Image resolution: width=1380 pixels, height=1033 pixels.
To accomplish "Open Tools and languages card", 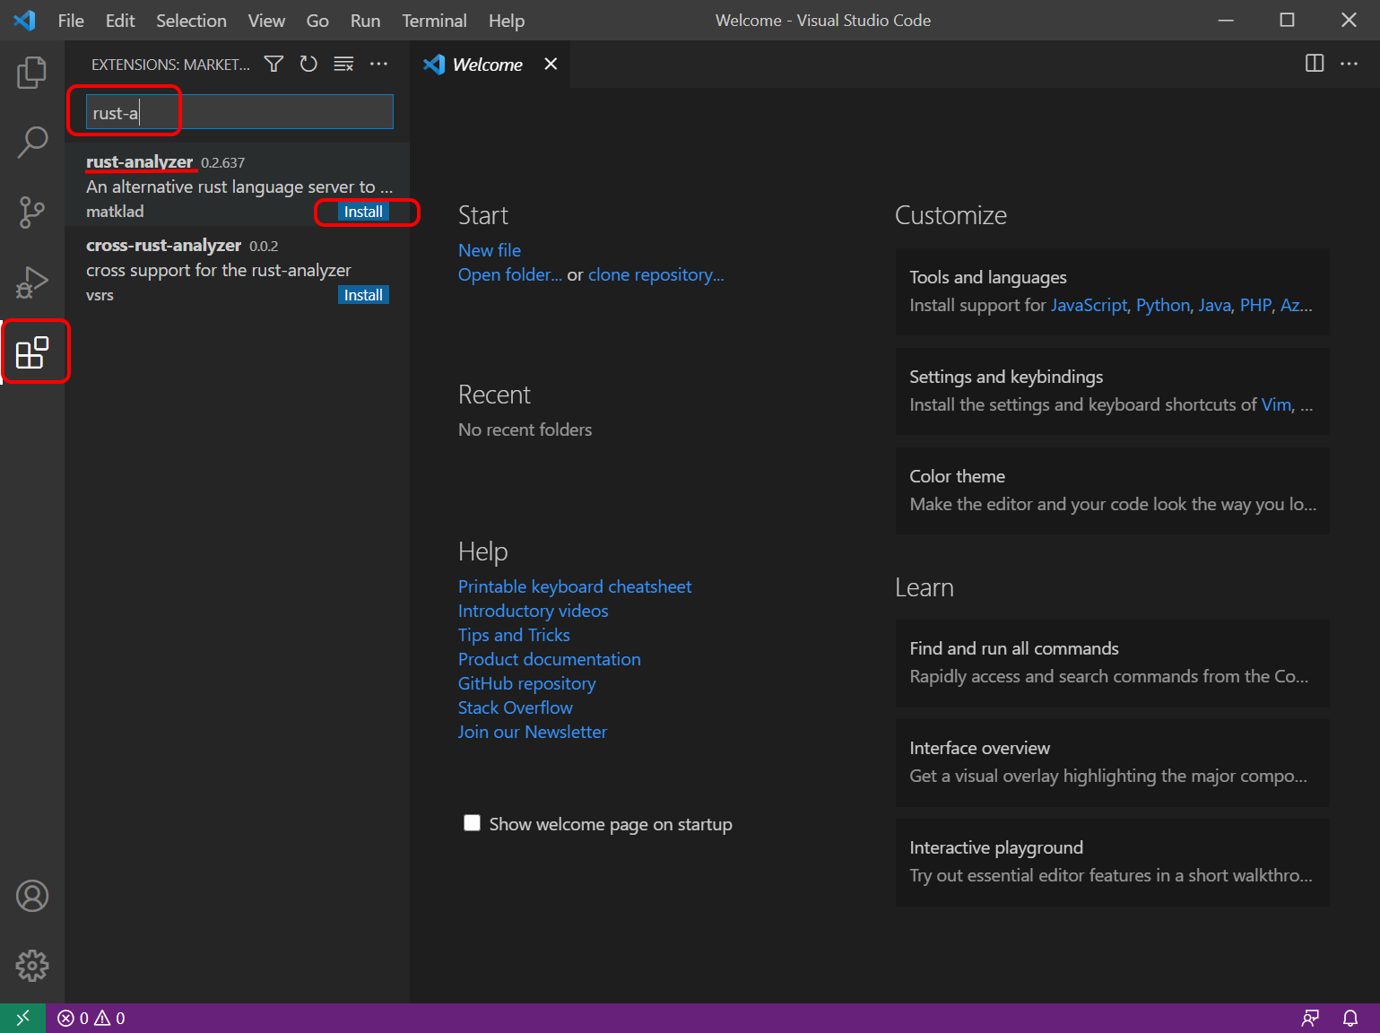I will [x=1112, y=291].
